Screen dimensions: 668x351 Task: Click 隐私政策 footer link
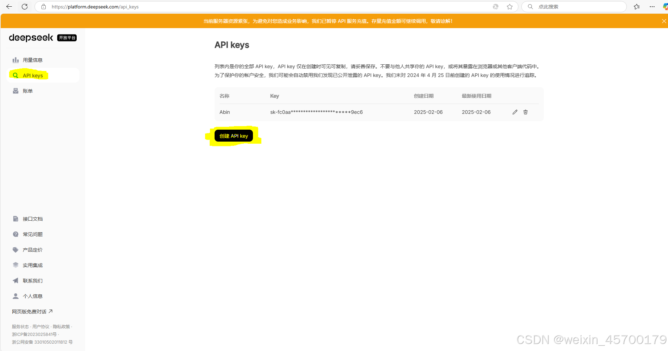tap(62, 327)
